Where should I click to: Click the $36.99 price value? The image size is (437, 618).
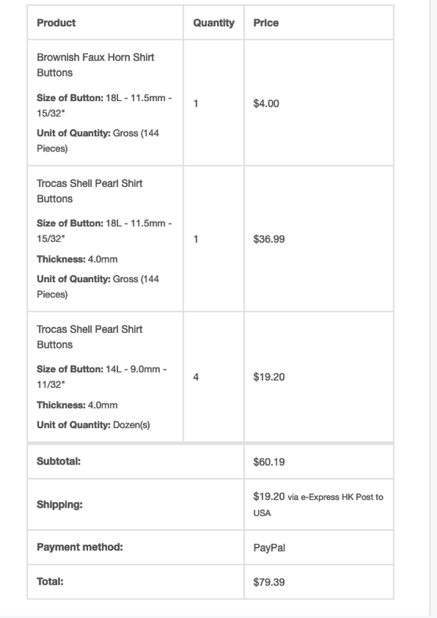tap(269, 239)
